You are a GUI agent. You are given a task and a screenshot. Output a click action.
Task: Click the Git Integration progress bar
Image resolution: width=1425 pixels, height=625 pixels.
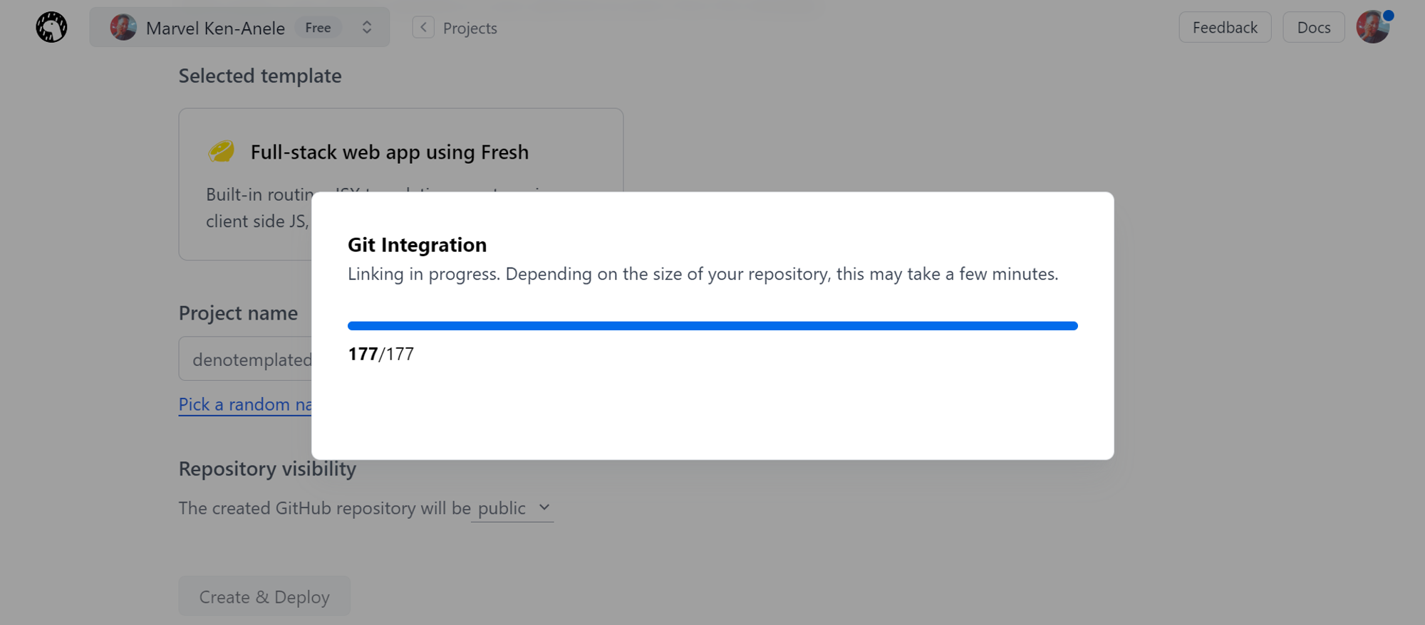coord(712,326)
